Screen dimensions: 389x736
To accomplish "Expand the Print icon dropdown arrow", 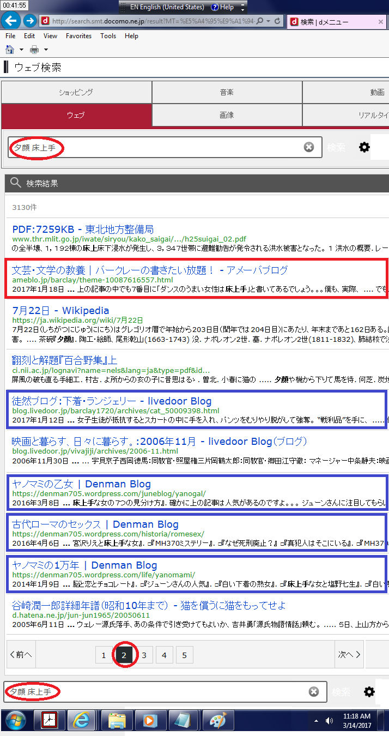I will click(46, 50).
